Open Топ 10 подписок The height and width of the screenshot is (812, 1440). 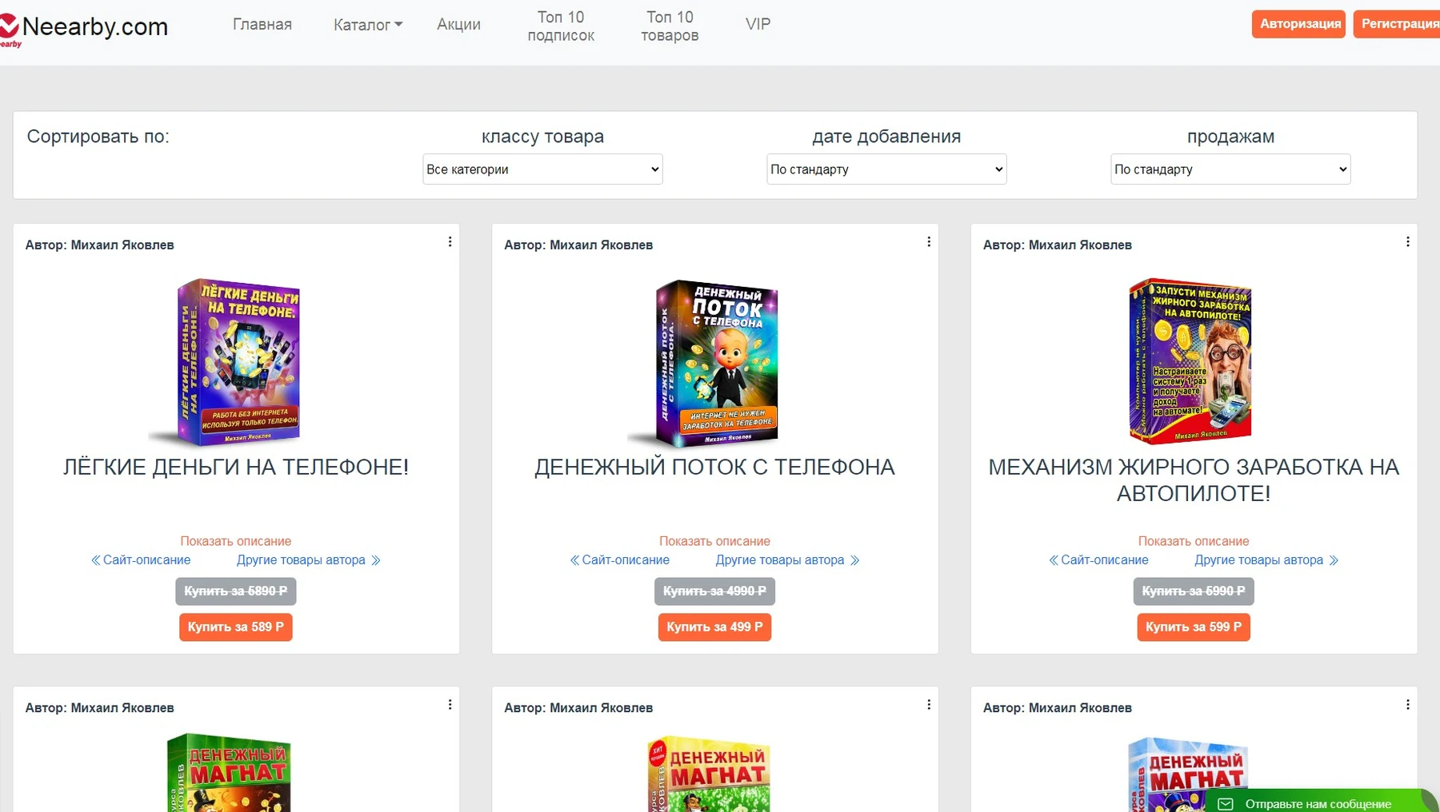pos(561,26)
